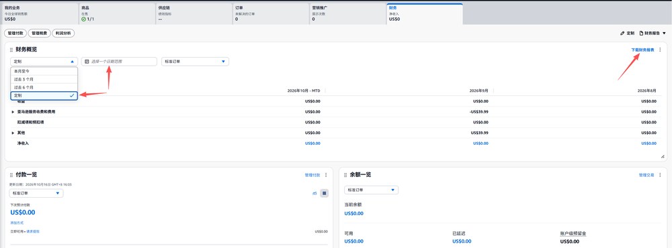Click the drag handle beside 付款一览
The image size is (672, 248).
pyautogui.click(x=11, y=176)
